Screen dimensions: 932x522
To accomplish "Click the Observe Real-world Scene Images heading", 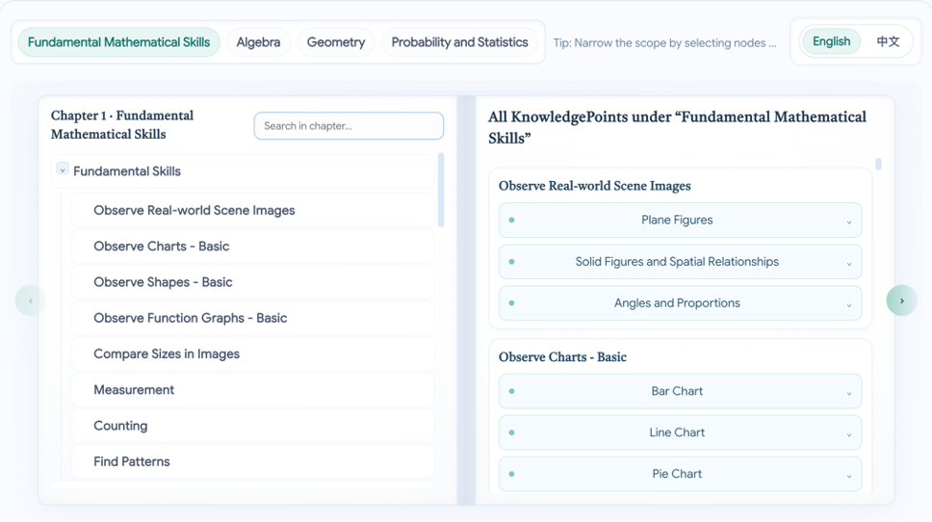I will coord(594,186).
